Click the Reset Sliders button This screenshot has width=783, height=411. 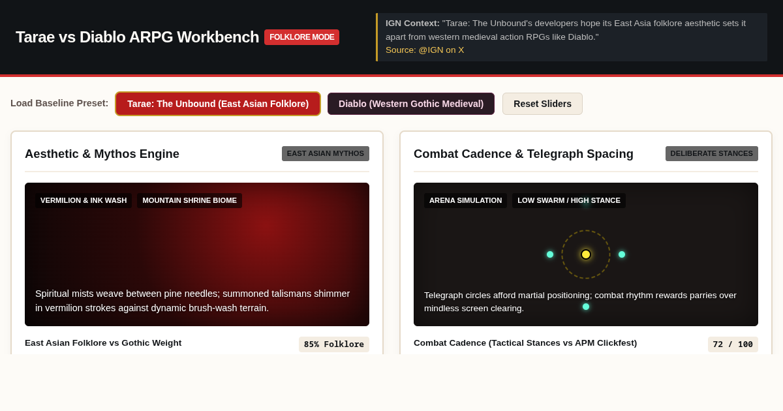(542, 104)
